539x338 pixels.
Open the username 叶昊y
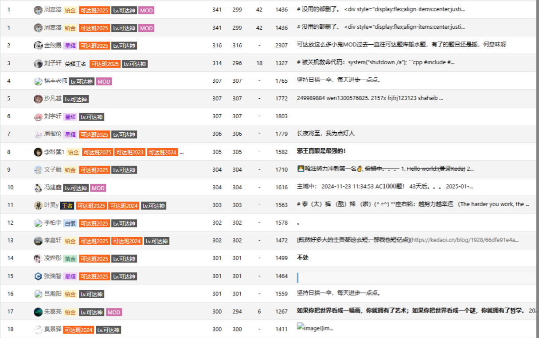[51, 205]
